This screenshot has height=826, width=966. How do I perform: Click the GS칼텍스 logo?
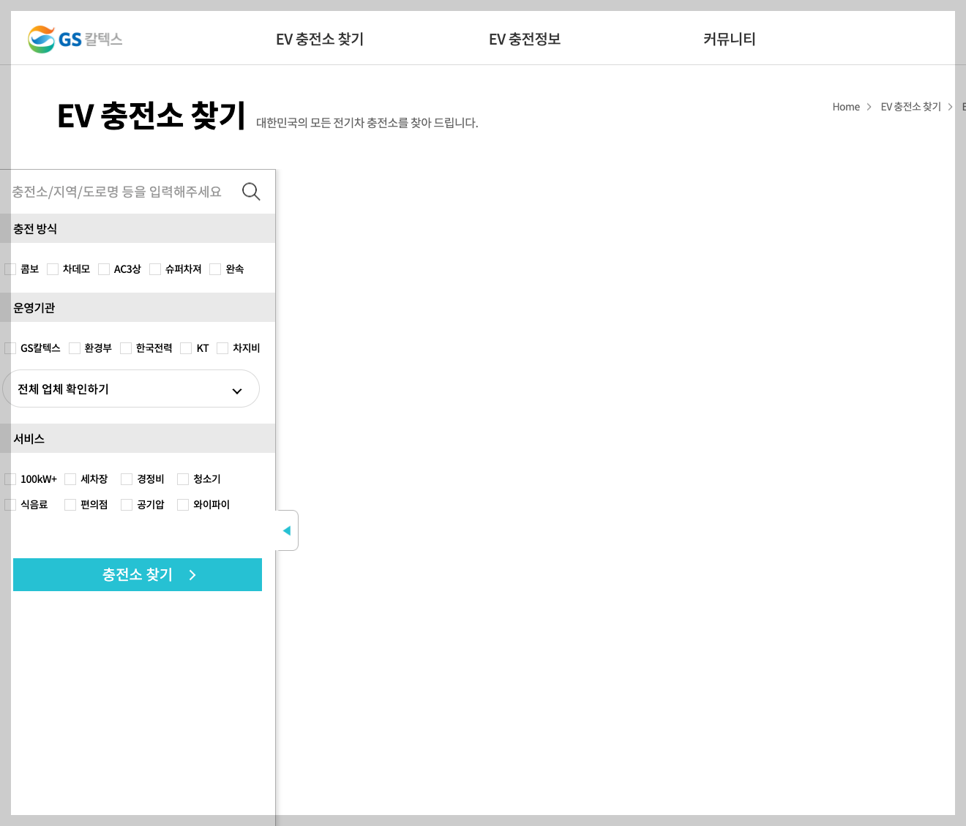pyautogui.click(x=74, y=40)
